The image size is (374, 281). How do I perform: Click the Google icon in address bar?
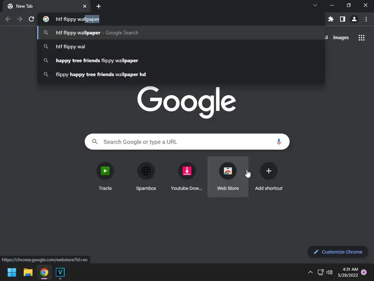pyautogui.click(x=46, y=19)
